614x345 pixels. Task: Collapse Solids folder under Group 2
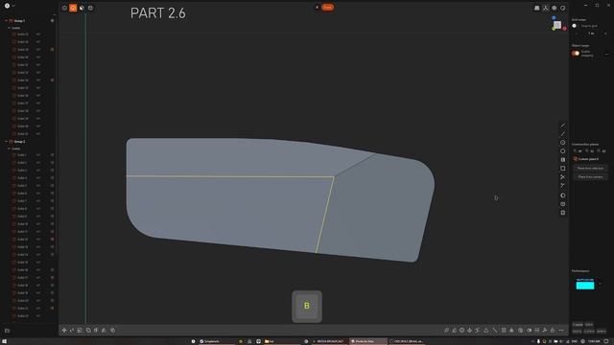pos(10,149)
